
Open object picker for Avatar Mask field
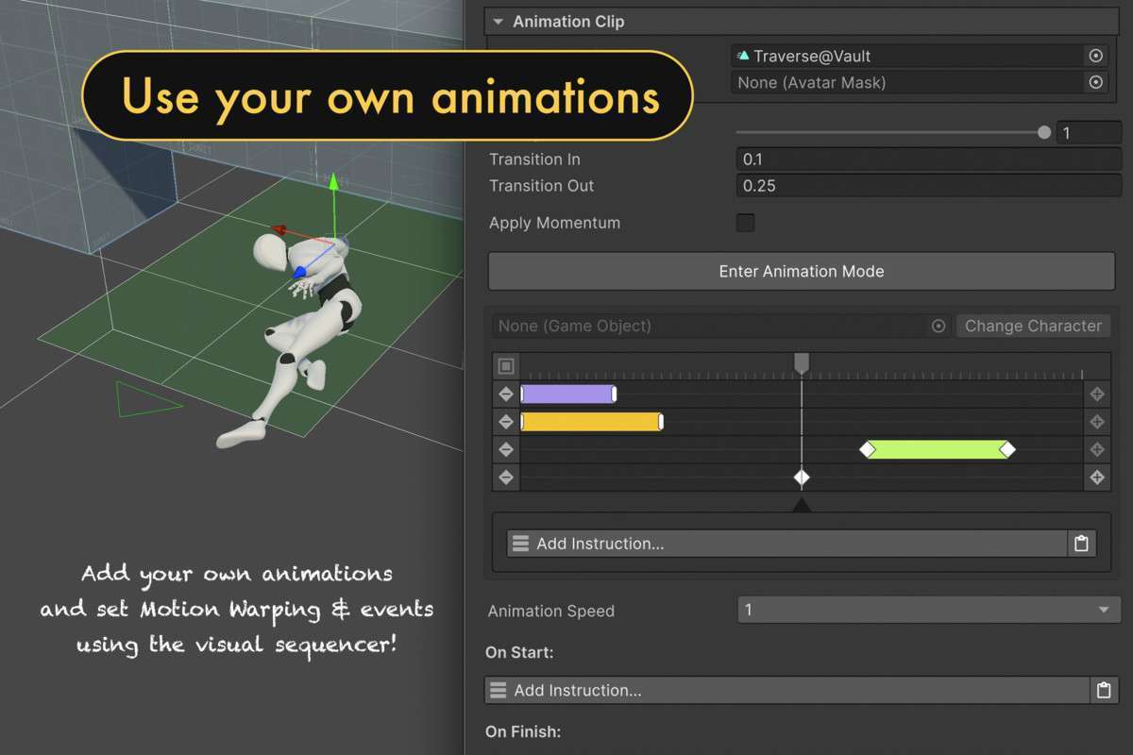point(1095,82)
